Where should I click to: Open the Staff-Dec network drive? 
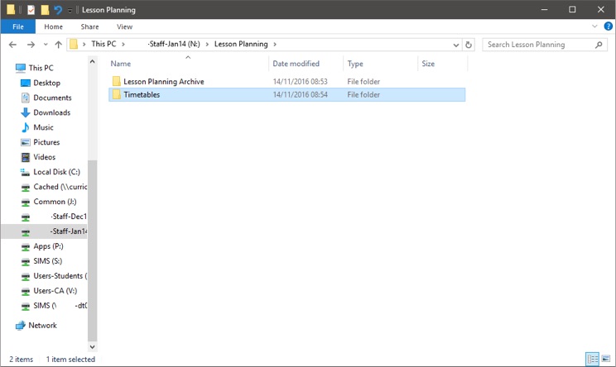click(69, 217)
